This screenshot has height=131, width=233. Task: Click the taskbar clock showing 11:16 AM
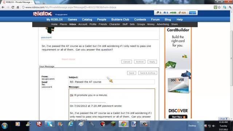[223, 126]
